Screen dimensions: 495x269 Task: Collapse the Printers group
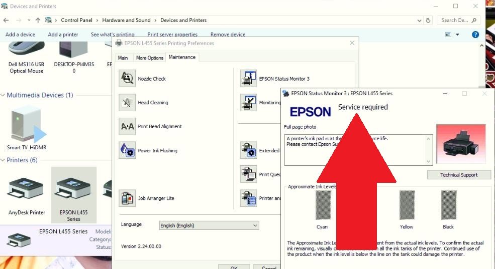pos(3,160)
